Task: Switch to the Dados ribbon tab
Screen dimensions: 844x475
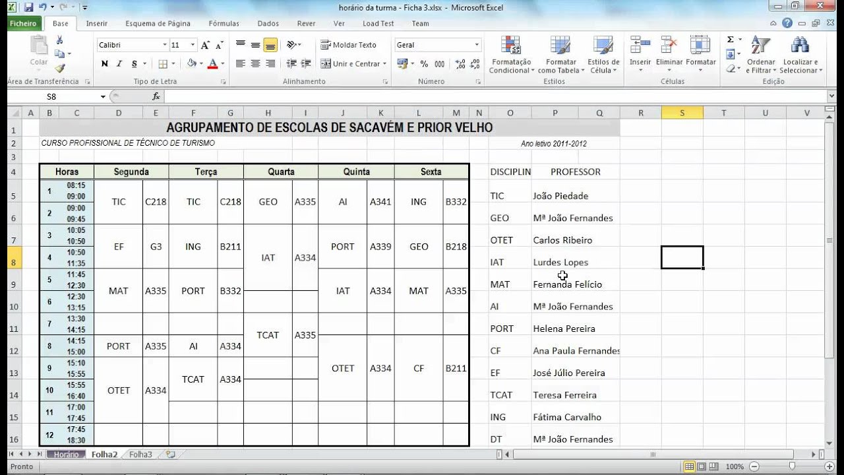Action: pos(268,23)
